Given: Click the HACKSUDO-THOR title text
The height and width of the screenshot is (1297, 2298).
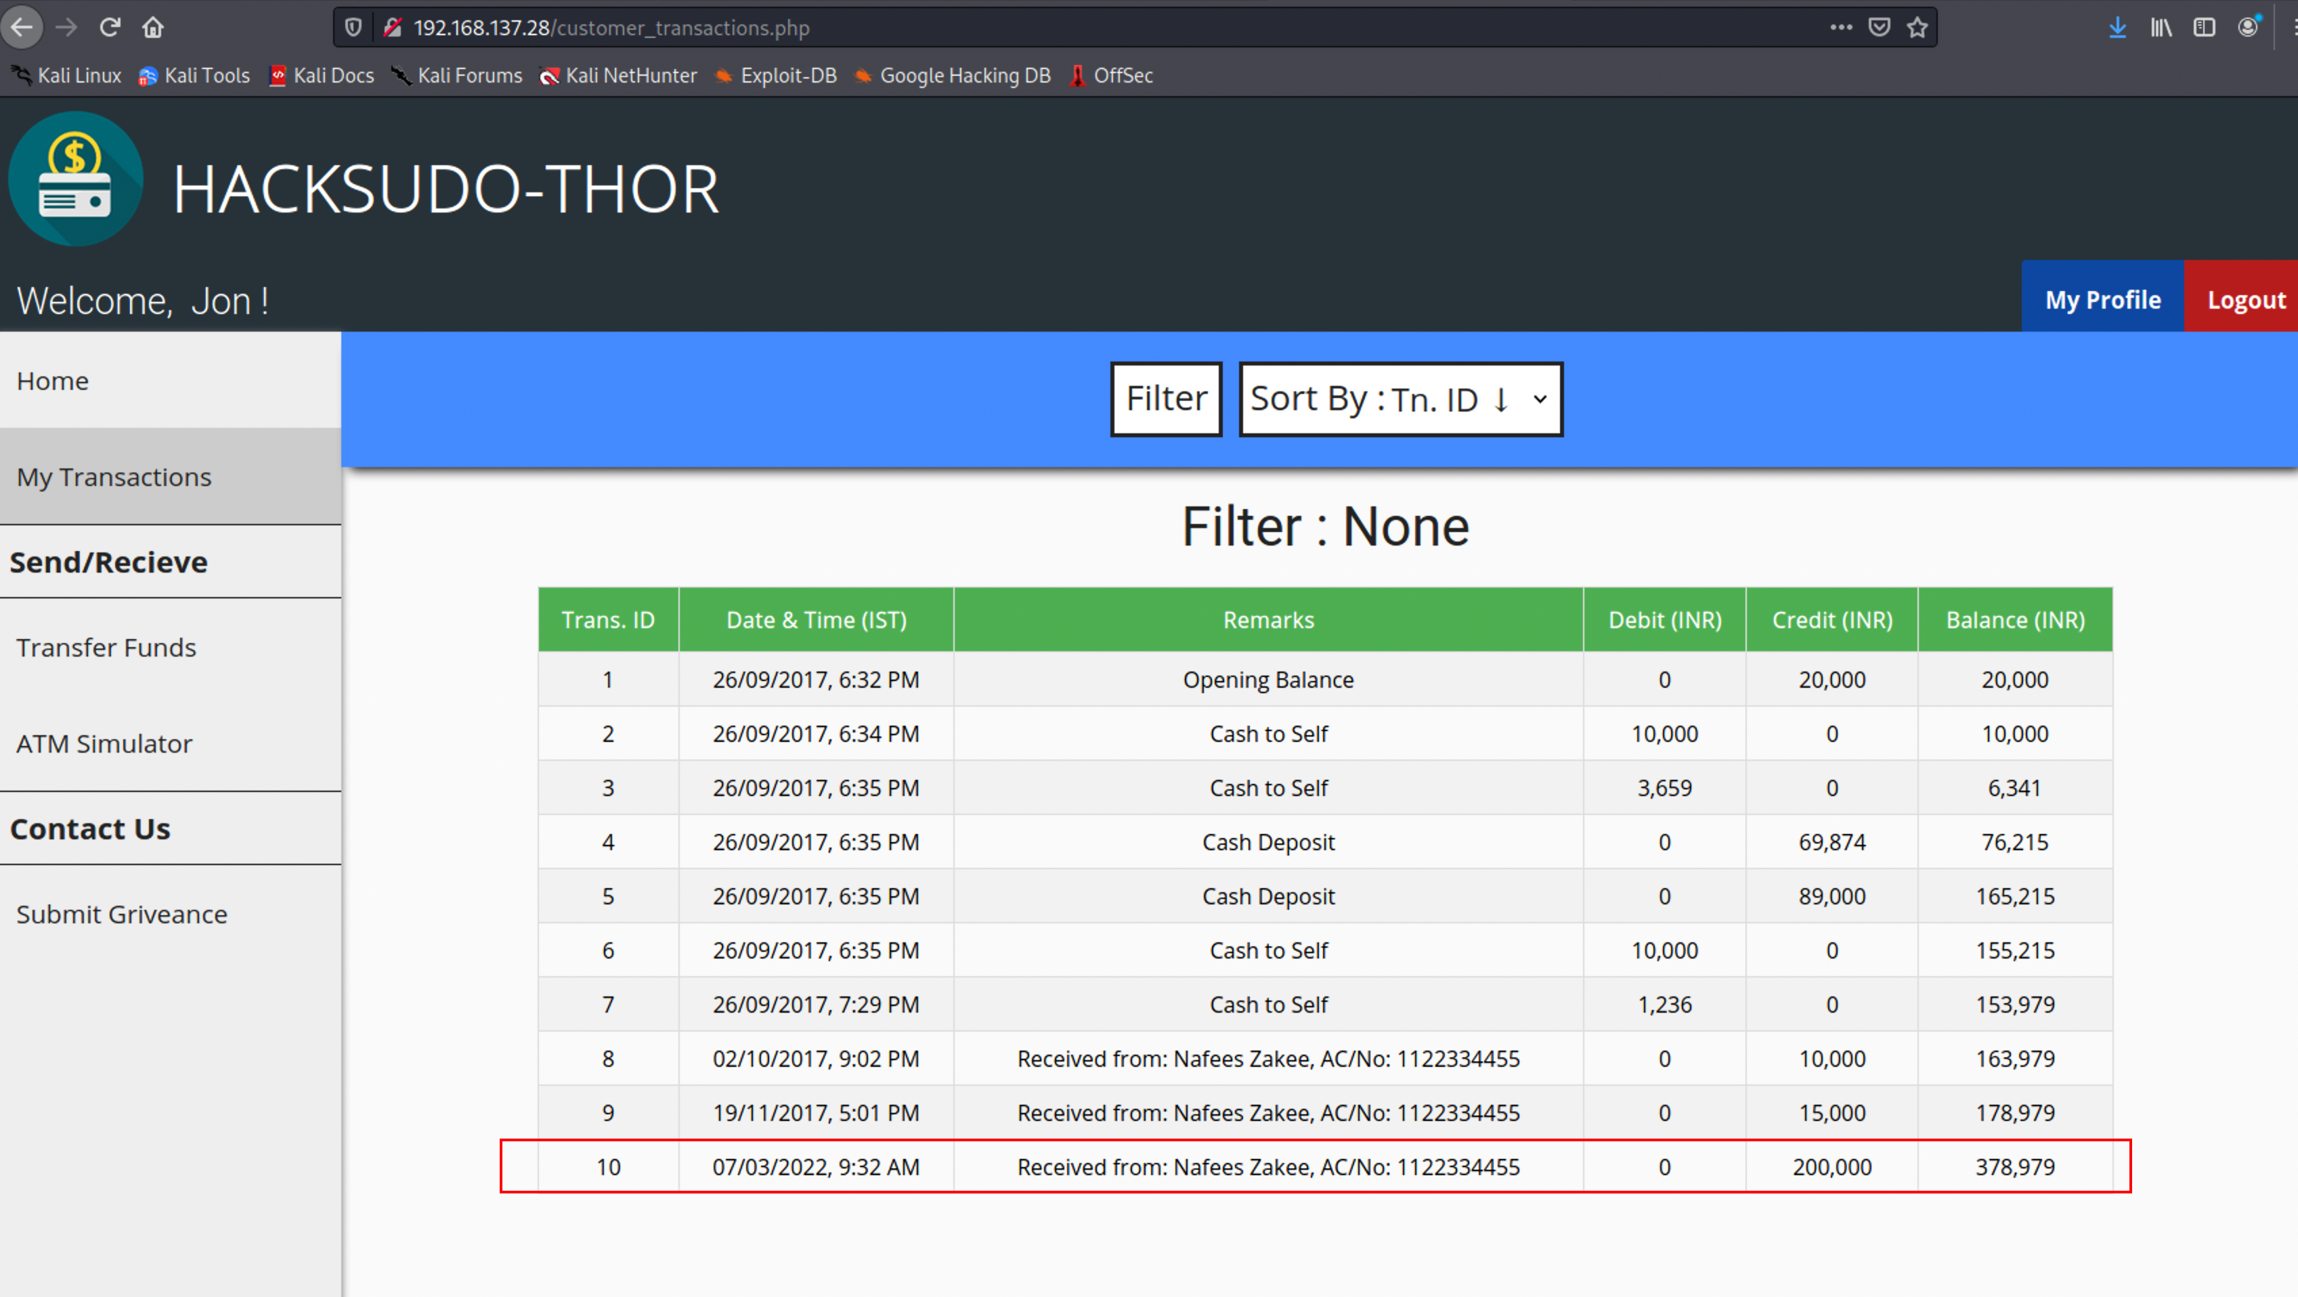Looking at the screenshot, I should click(x=446, y=189).
